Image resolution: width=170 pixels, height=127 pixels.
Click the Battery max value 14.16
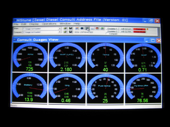[29, 96]
